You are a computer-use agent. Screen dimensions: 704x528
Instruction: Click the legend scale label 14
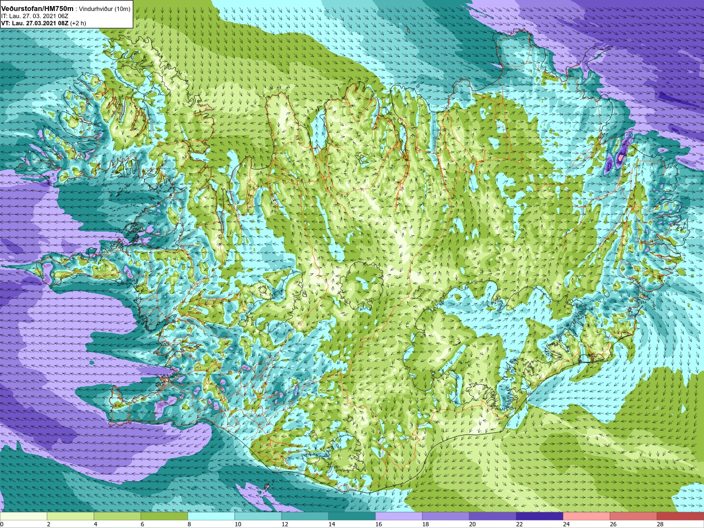332,524
